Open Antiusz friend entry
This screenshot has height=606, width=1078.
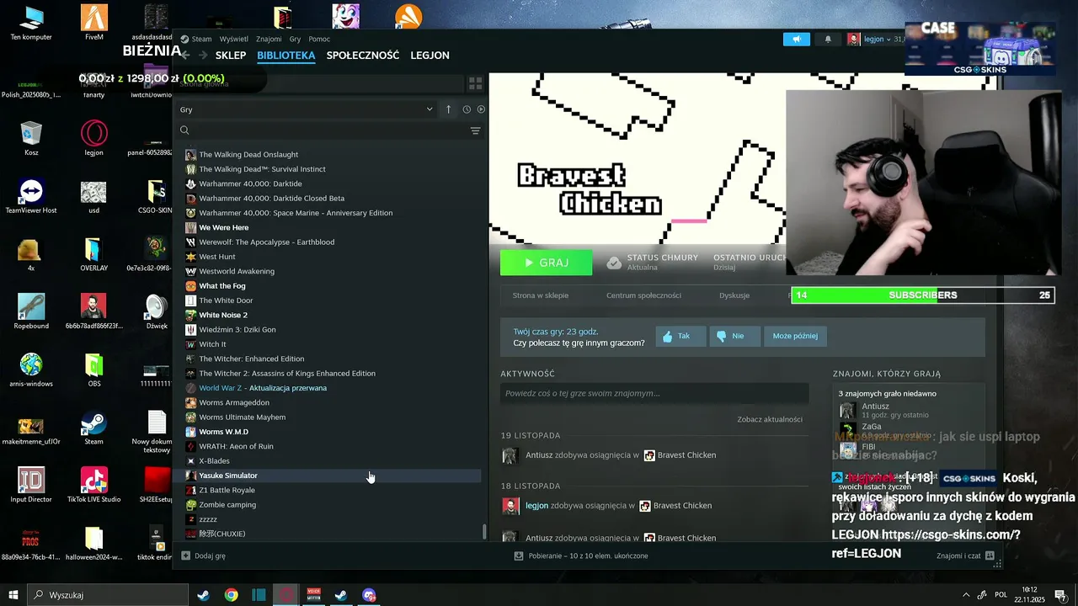(875, 407)
